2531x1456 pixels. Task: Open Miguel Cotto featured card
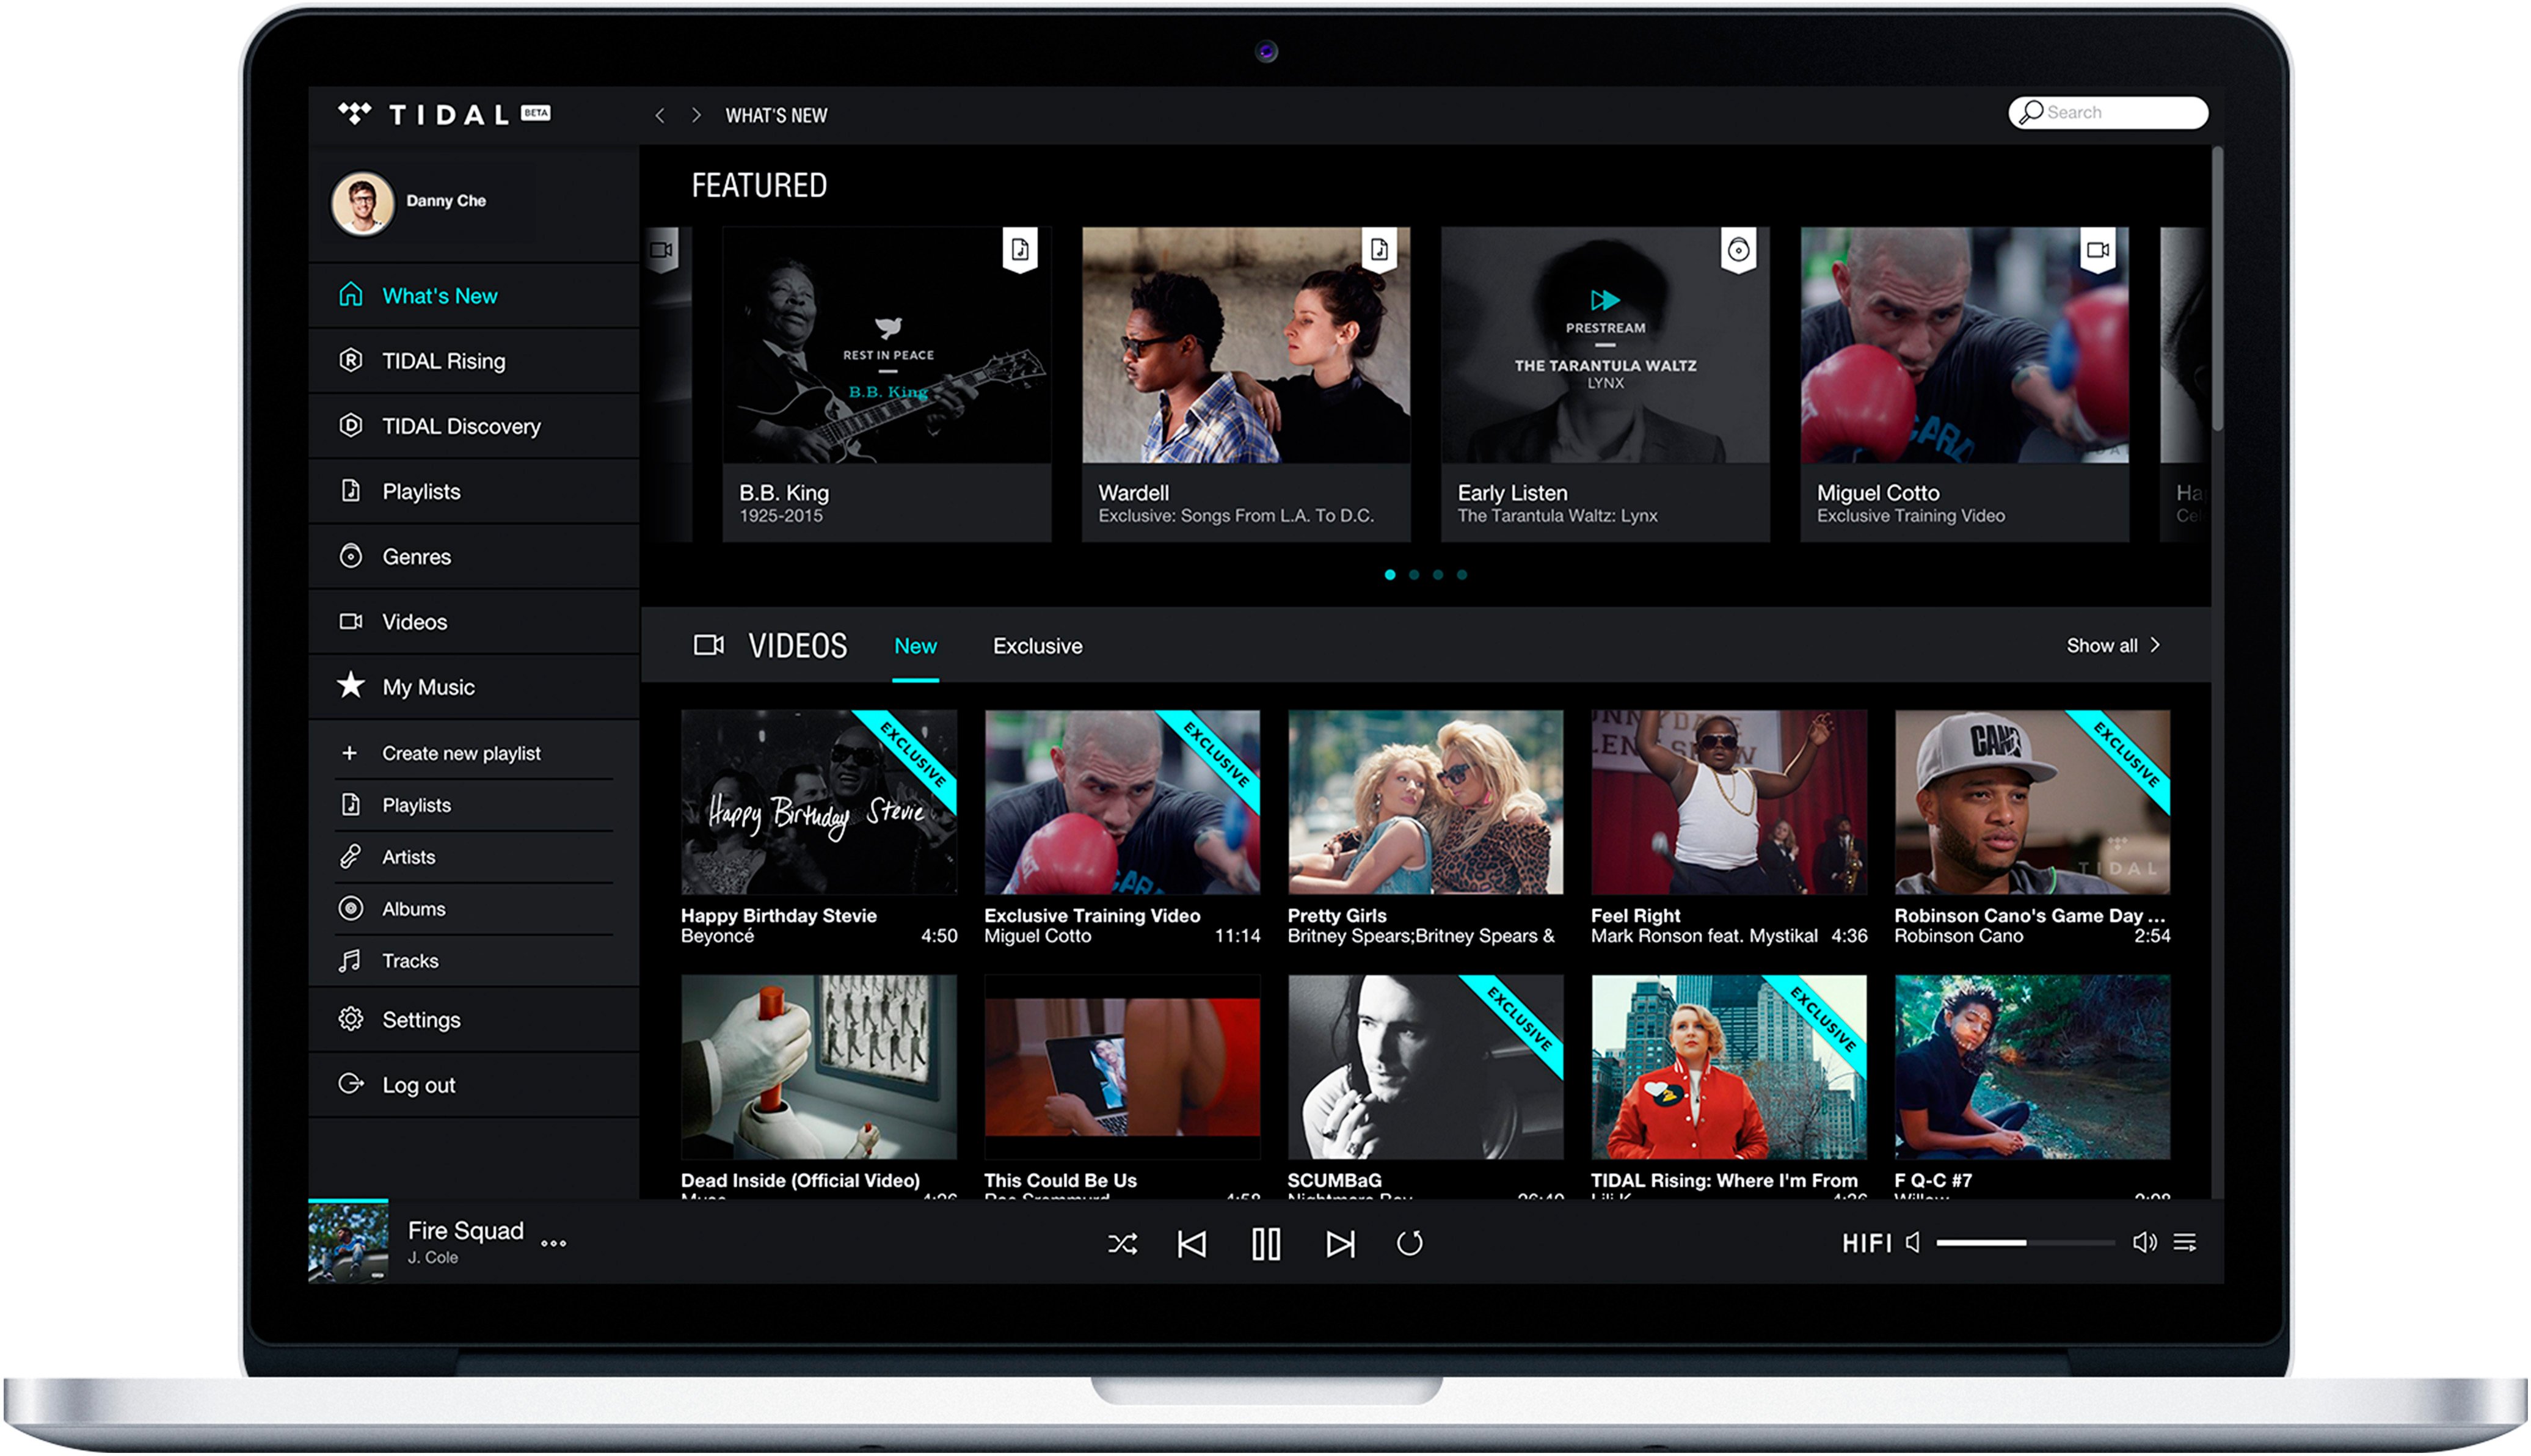click(x=1965, y=385)
